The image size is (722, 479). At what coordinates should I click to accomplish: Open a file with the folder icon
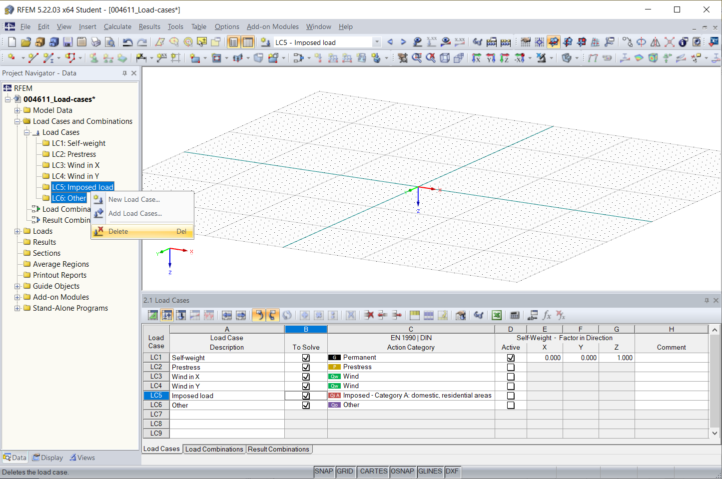click(x=26, y=42)
